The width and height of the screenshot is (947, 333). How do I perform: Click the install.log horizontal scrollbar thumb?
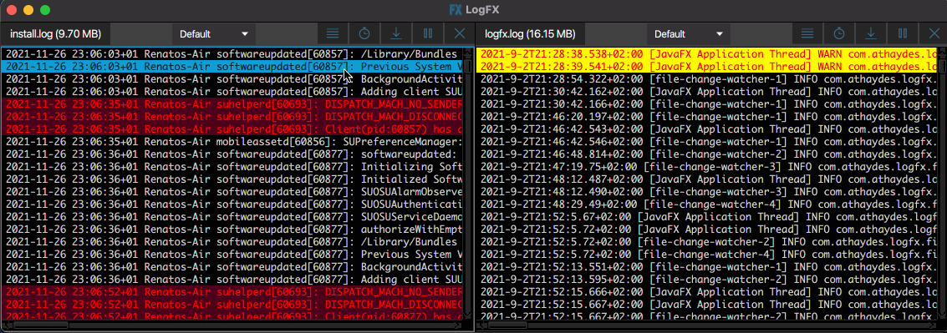pos(41,325)
